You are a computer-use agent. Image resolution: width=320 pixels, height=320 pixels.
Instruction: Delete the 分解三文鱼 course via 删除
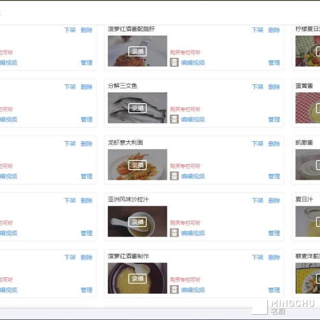[x=274, y=87]
